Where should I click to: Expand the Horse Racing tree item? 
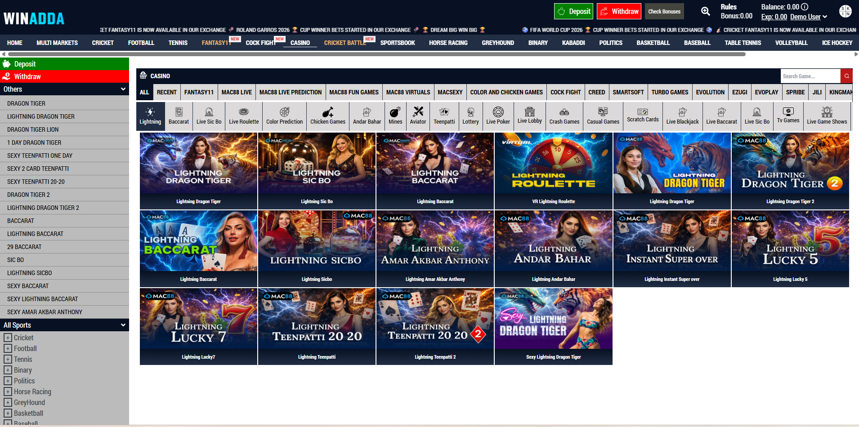pyautogui.click(x=8, y=391)
